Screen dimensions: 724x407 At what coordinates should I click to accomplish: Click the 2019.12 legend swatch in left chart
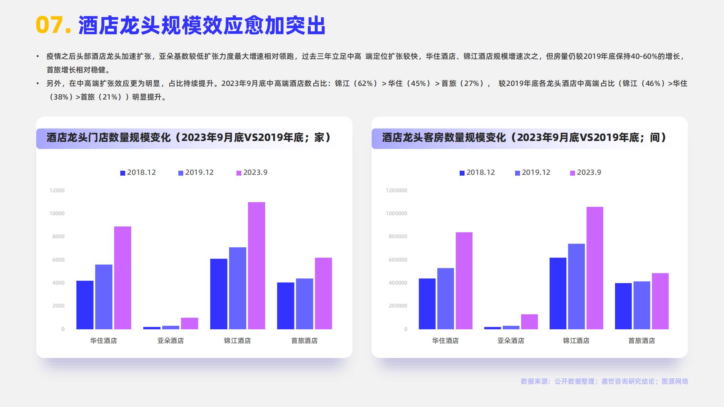tap(181, 173)
